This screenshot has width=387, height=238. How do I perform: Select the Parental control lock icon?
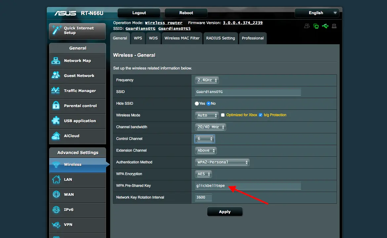coord(56,105)
